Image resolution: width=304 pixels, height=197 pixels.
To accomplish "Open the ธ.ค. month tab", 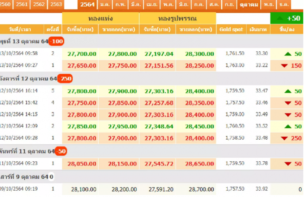I will pos(283,5).
